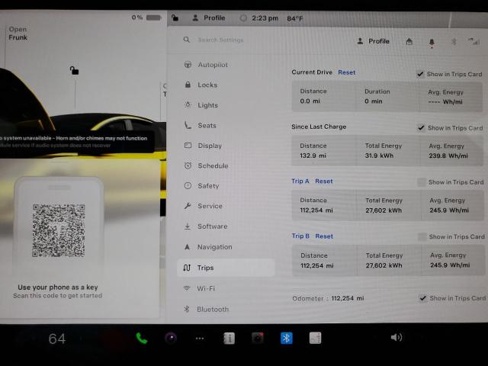
Task: Select the Trips menu item
Action: click(x=226, y=268)
